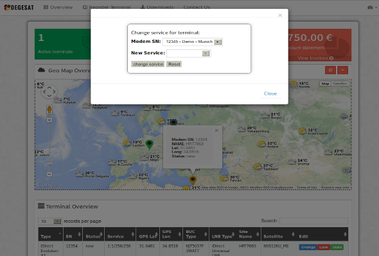Sort table by SN column

click(73, 234)
